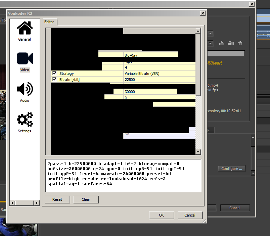Delete preset with the trash icon
270x236 pixels.
[x=240, y=43]
